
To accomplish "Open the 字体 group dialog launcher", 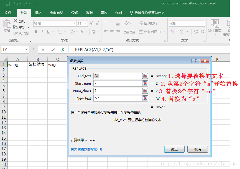I will [x=99, y=41].
